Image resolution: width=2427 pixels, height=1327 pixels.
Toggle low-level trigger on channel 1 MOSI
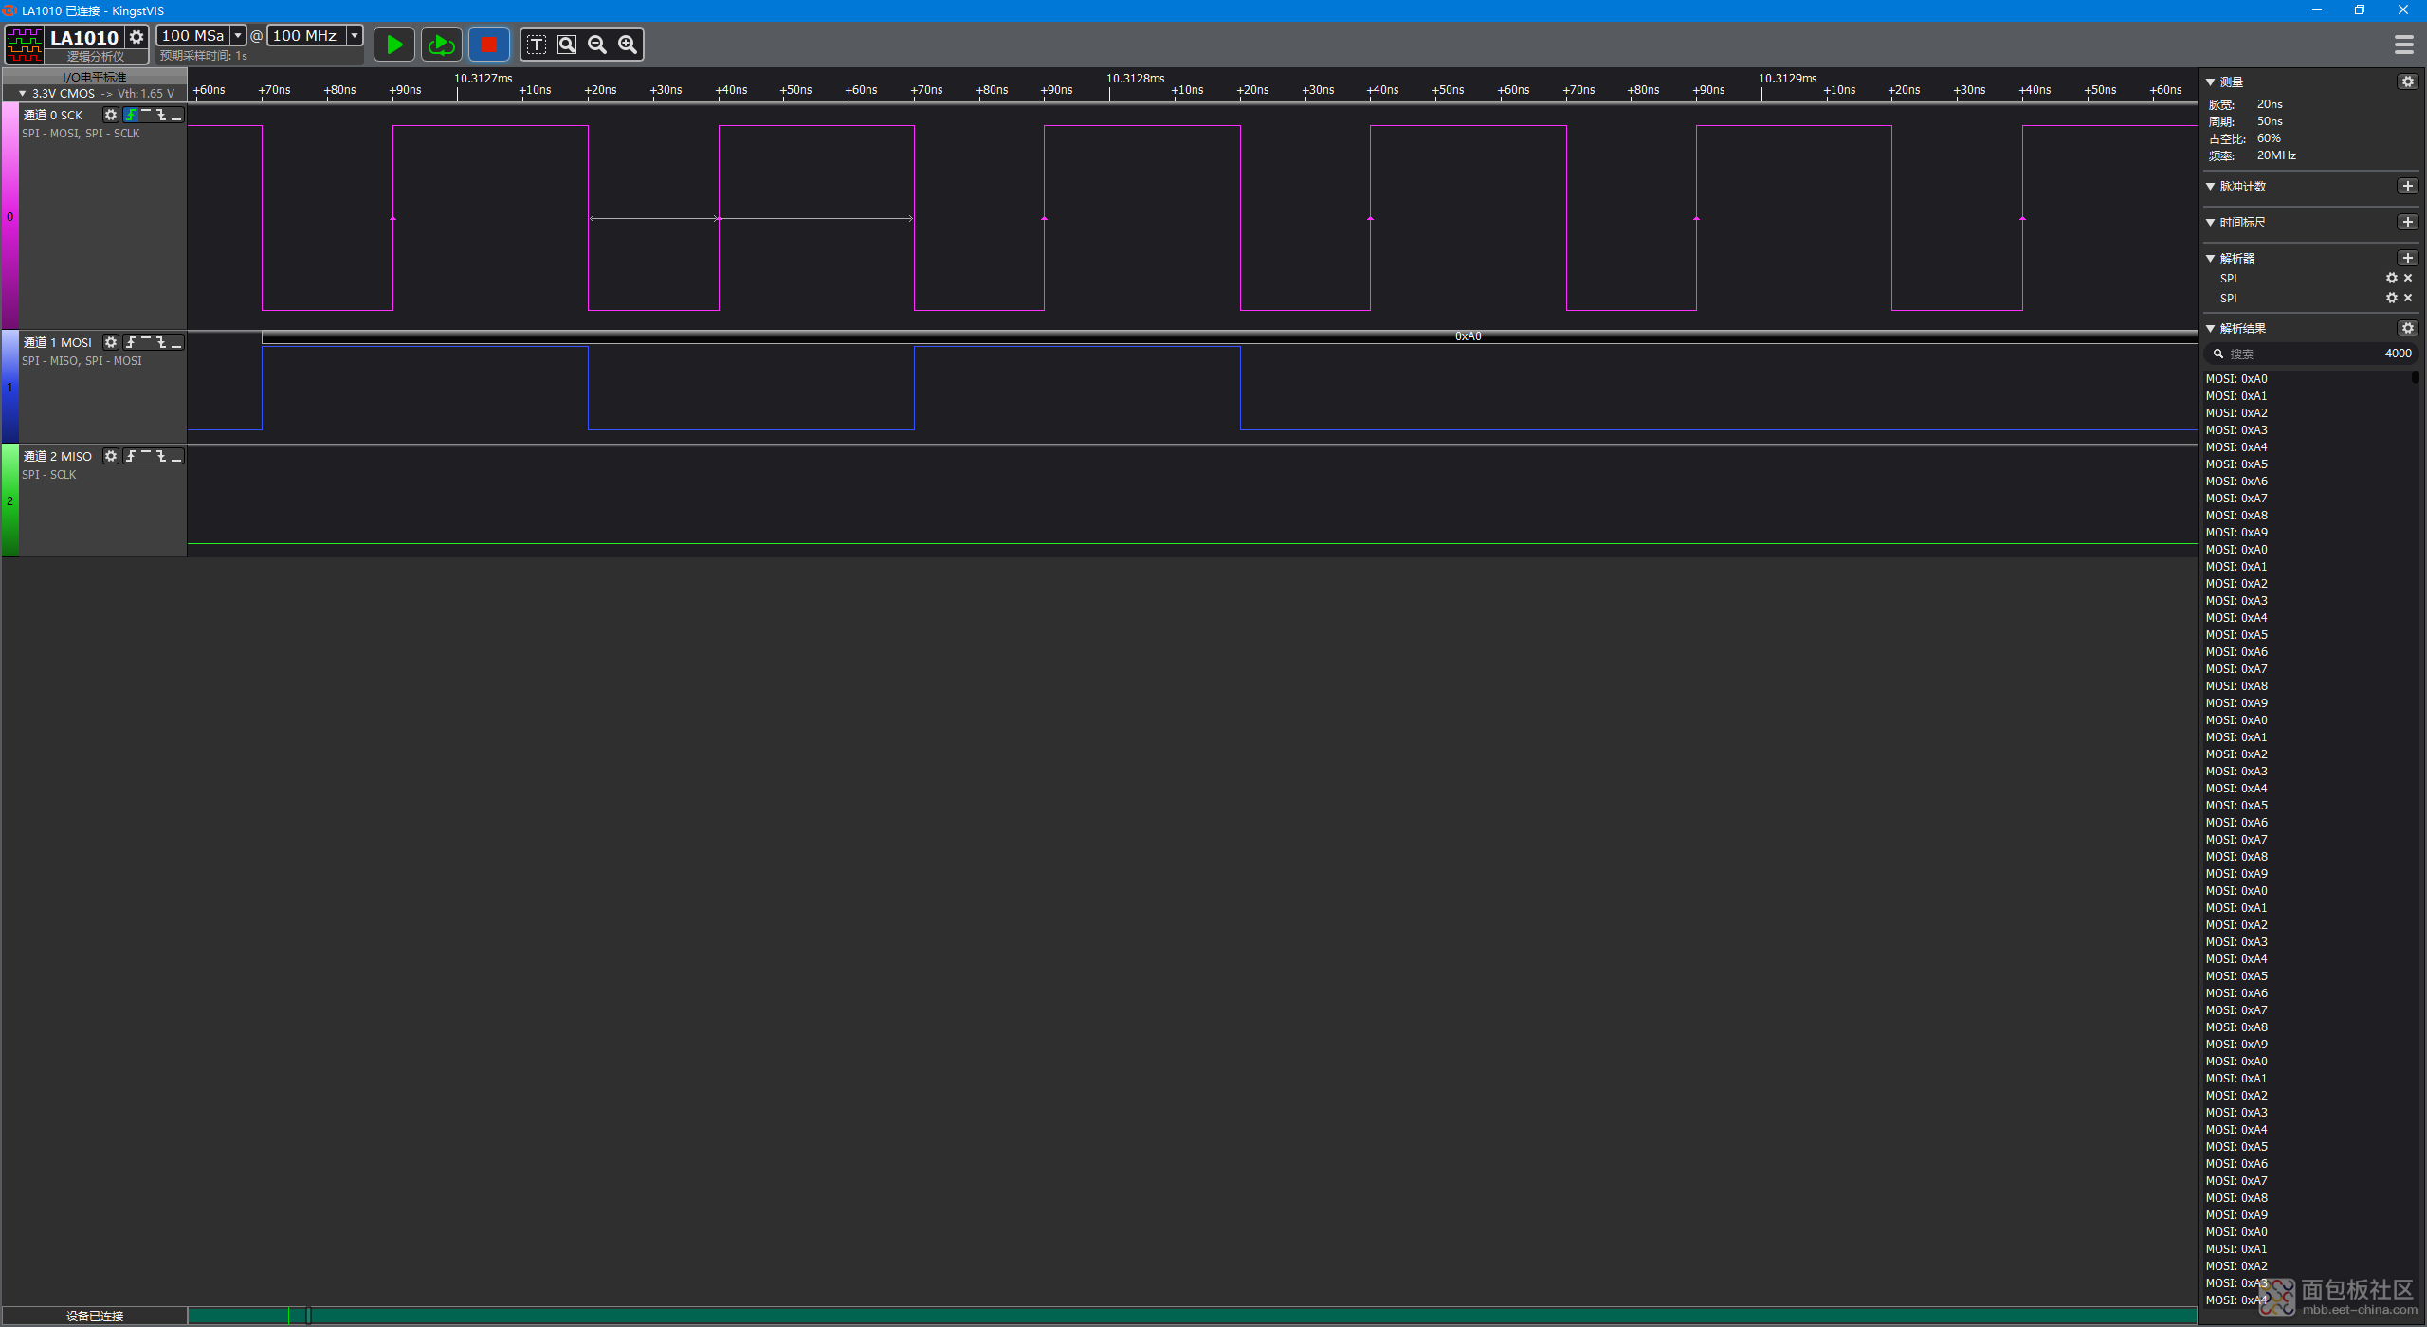176,342
